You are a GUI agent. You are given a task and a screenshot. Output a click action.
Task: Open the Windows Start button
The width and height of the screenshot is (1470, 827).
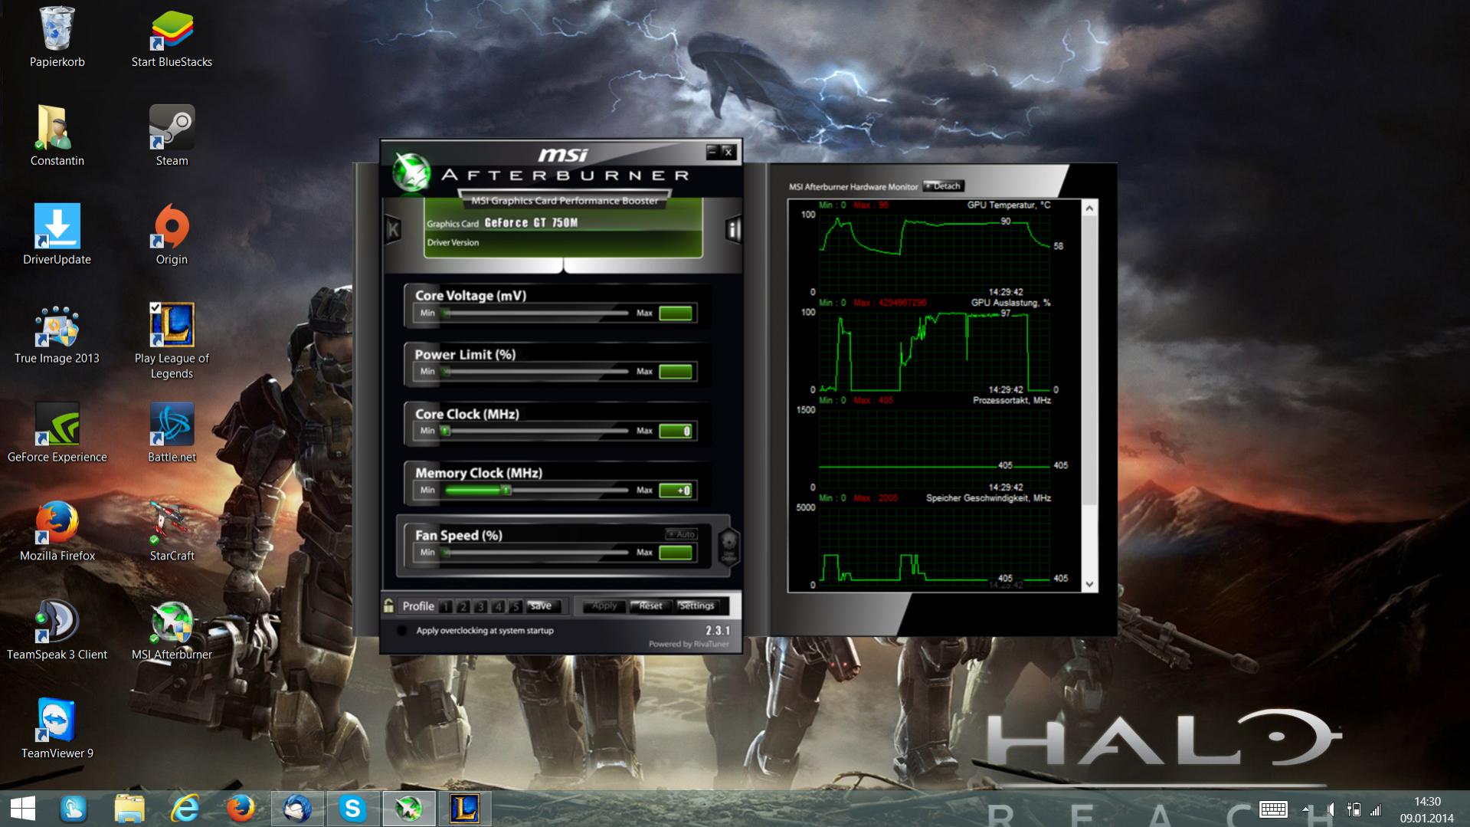[x=23, y=809]
